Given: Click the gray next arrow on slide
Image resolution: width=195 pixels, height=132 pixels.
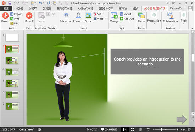Looking at the screenshot, I should tap(182, 119).
